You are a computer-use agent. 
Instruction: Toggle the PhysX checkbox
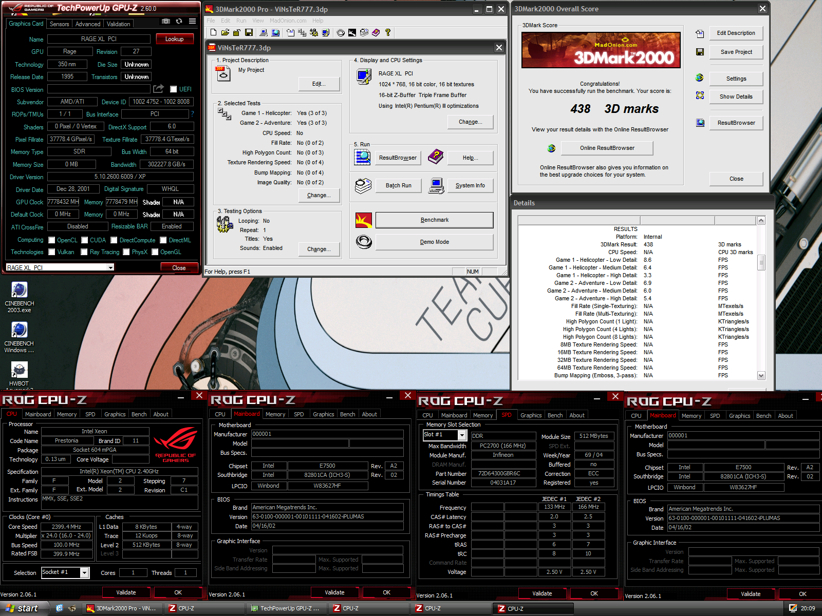coord(126,252)
